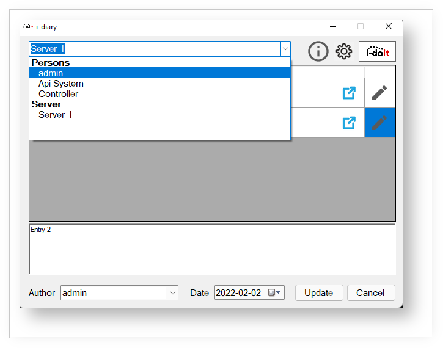The image size is (443, 348).
Task: Expand the Author dropdown
Action: click(x=172, y=293)
